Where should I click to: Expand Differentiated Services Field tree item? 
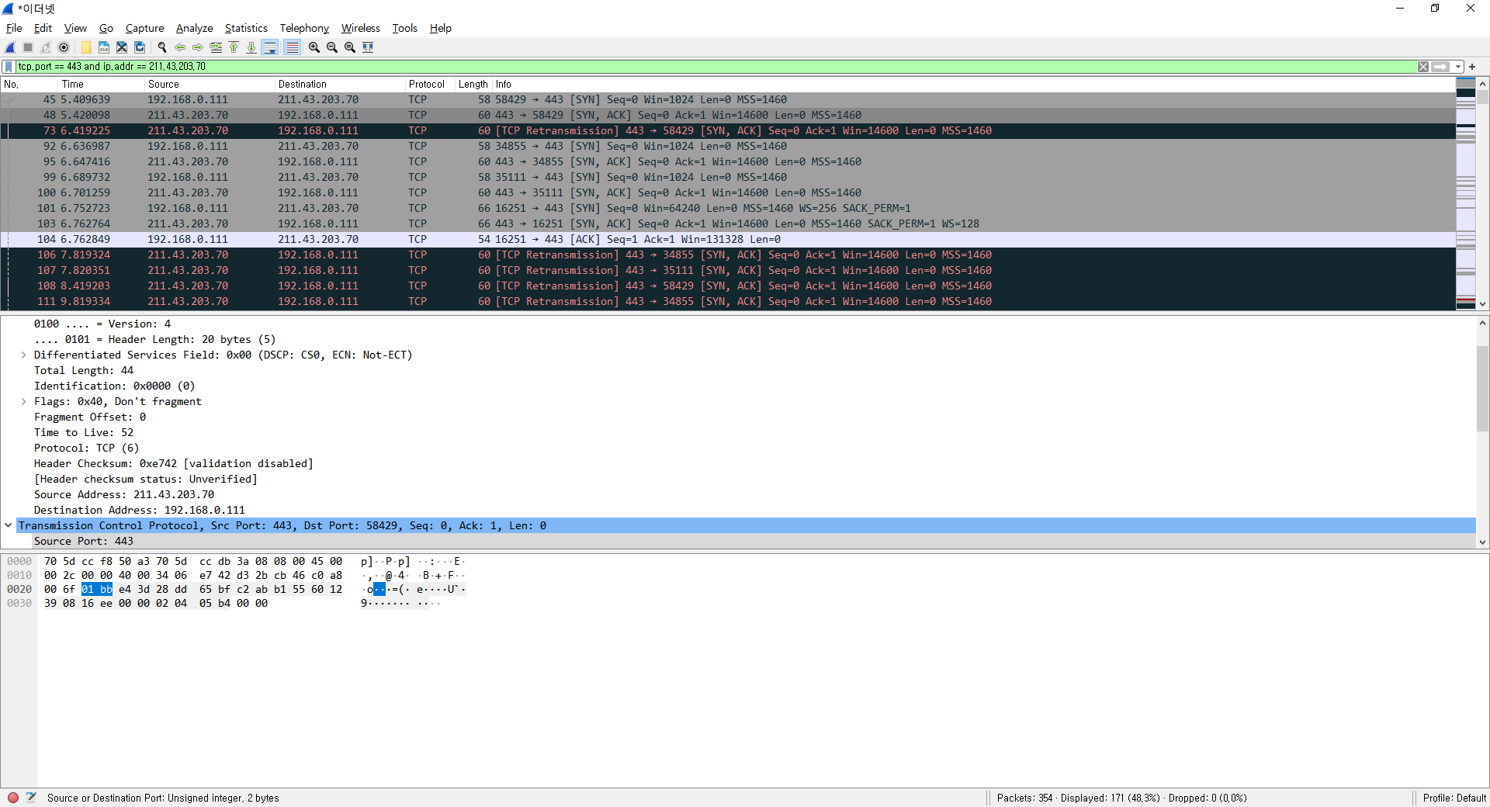23,355
